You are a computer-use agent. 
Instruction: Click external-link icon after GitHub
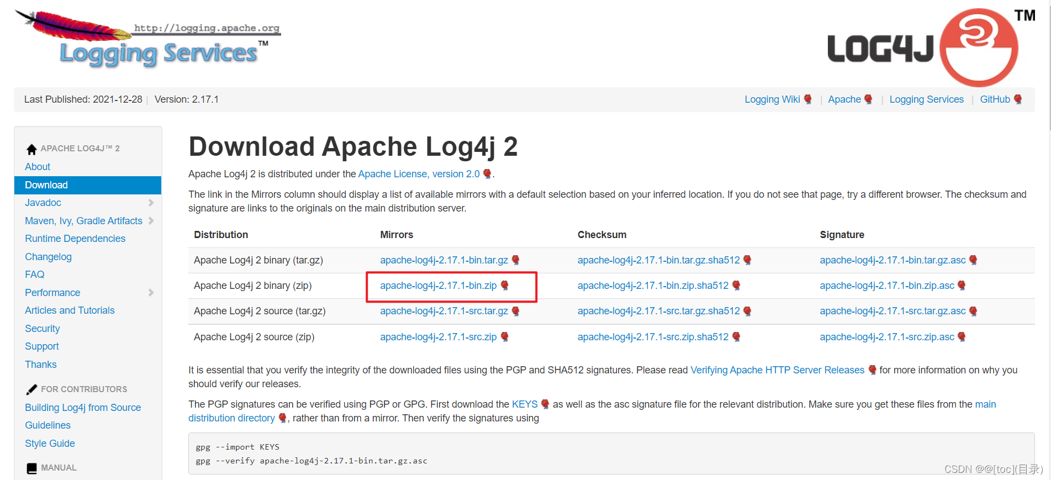1017,99
